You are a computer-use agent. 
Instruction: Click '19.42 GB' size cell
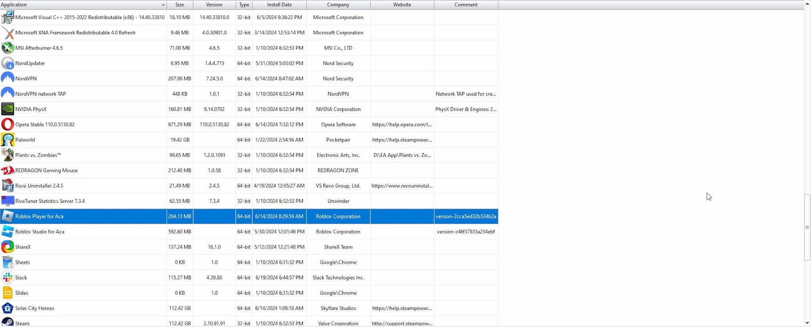point(180,140)
